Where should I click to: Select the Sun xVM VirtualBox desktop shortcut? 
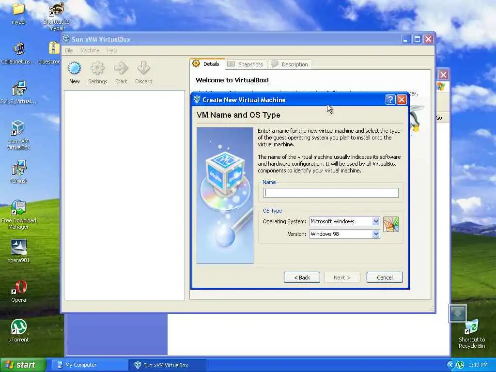coord(18,135)
